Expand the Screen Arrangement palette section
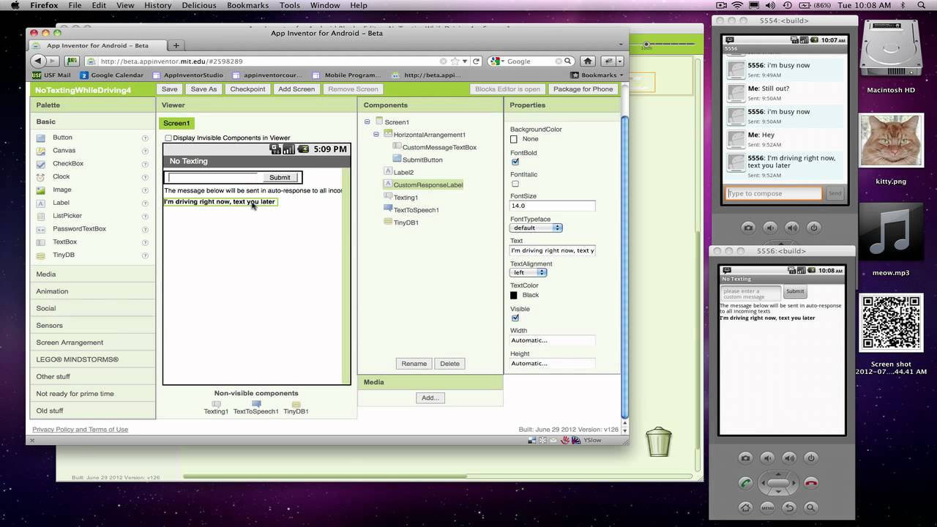Viewport: 937px width, 527px height. pyautogui.click(x=93, y=343)
